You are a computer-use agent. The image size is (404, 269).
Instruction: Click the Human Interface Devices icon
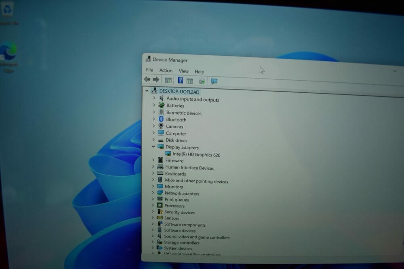pos(160,167)
